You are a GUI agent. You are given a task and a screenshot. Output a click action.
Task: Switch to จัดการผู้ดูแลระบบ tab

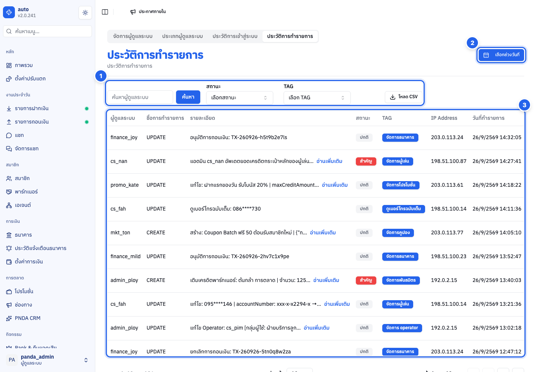tap(133, 36)
